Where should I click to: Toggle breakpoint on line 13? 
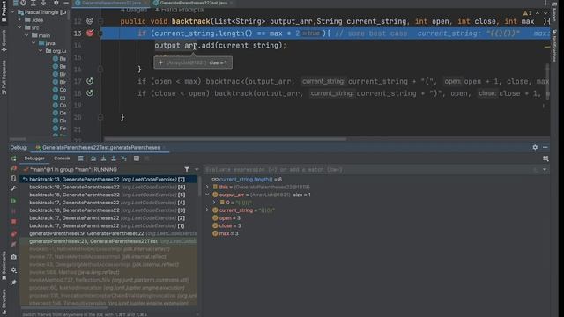[x=90, y=33]
